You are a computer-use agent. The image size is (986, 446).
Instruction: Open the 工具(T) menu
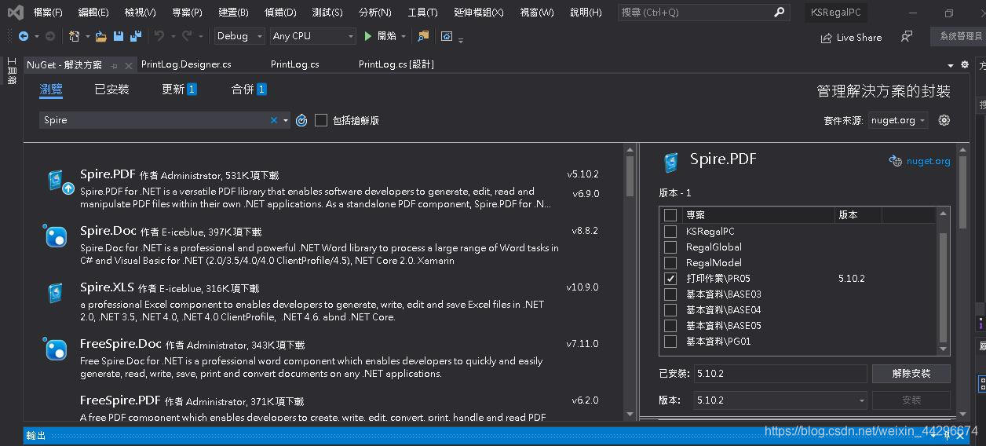tap(422, 13)
